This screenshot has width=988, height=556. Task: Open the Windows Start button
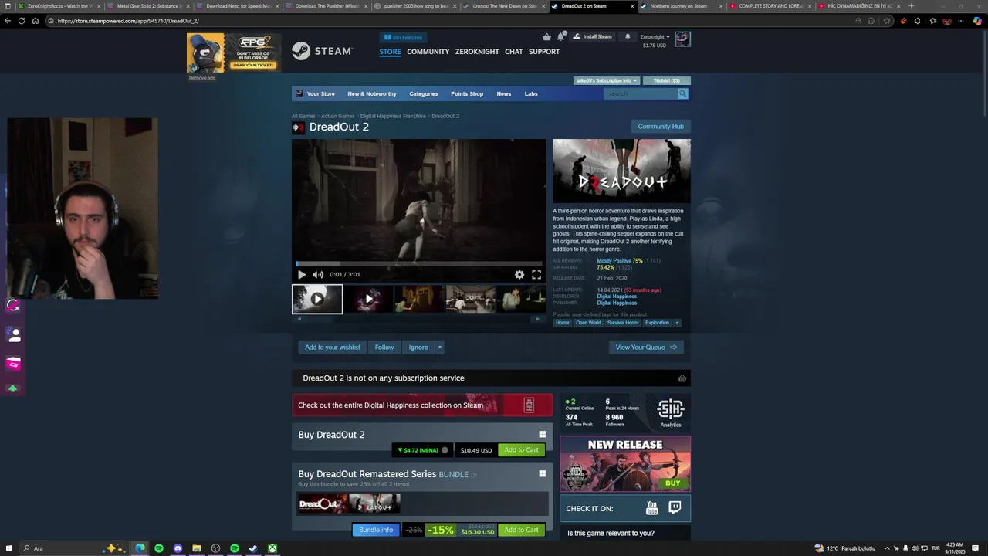(x=8, y=548)
